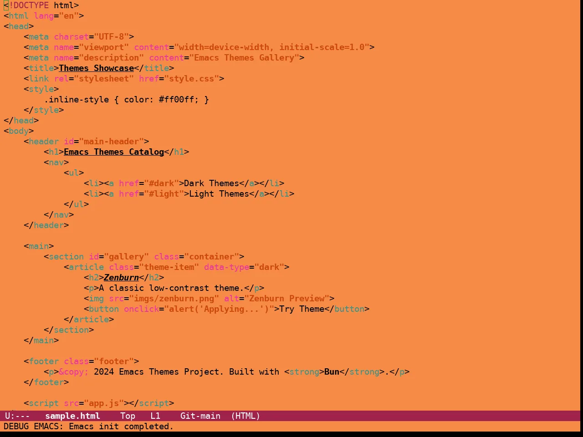Viewport: 583px width, 437px height.
Task: Click the Git-main indicator in mode line
Action: pos(200,416)
